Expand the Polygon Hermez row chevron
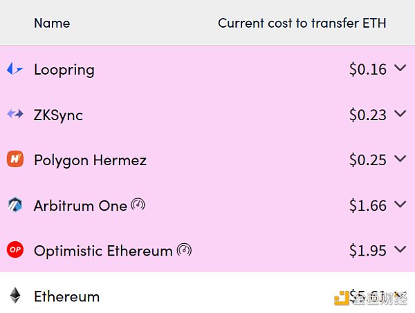Image resolution: width=415 pixels, height=313 pixels. click(400, 158)
